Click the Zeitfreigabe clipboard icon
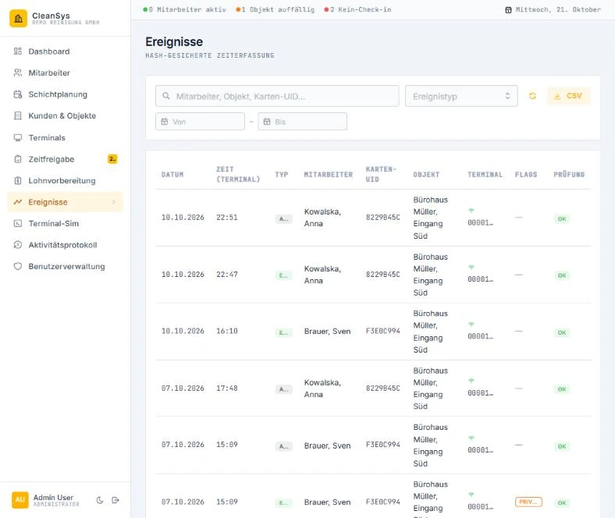This screenshot has width=615, height=518. pos(18,159)
